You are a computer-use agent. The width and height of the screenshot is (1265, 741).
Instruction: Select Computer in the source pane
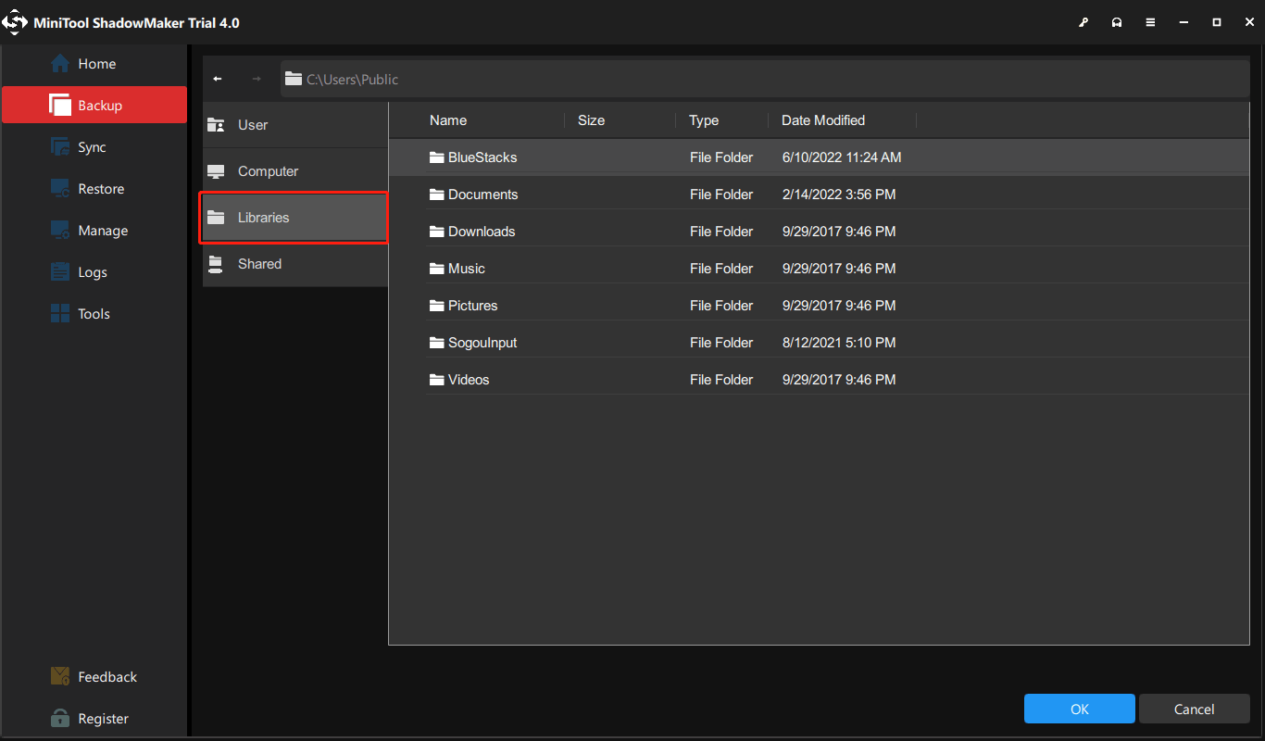(295, 171)
